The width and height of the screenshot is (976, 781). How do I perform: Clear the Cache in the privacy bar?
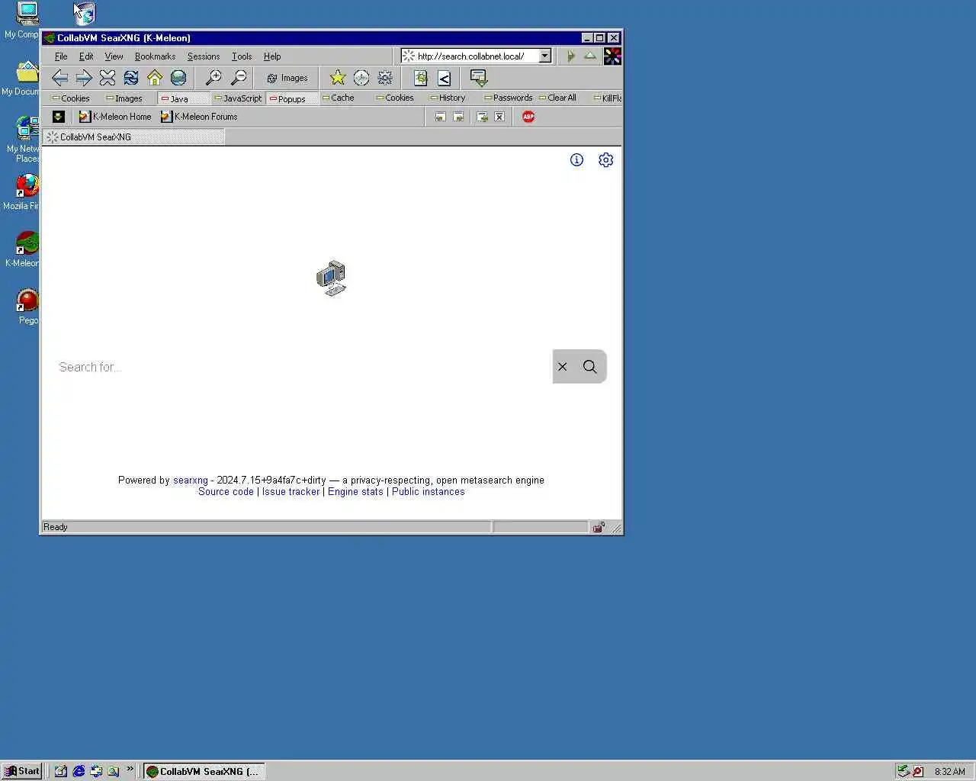point(339,98)
